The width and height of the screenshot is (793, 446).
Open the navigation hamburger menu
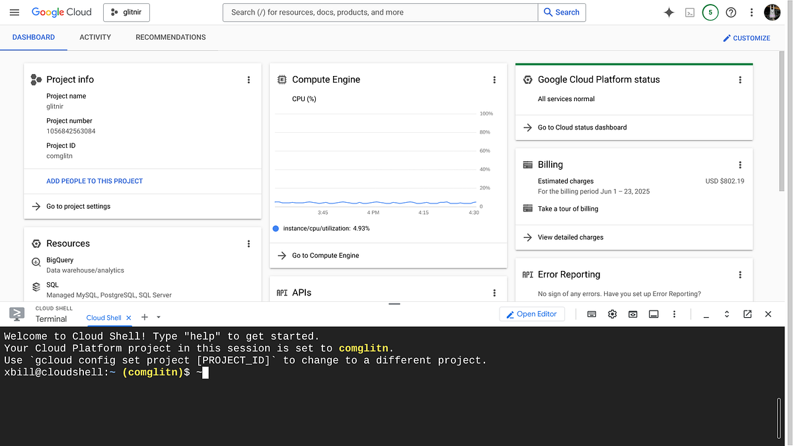coord(14,12)
